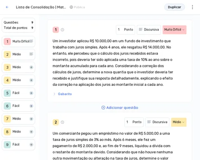Viewport: 200px width, 160px height.
Task: Click the Duplicar button
Action: 175,7
